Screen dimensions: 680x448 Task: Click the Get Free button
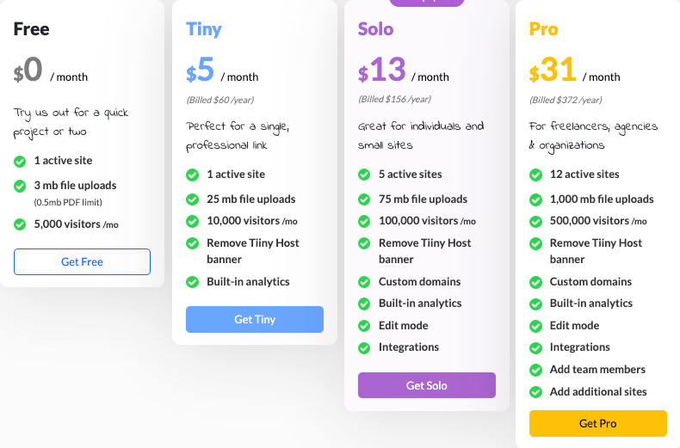(82, 261)
